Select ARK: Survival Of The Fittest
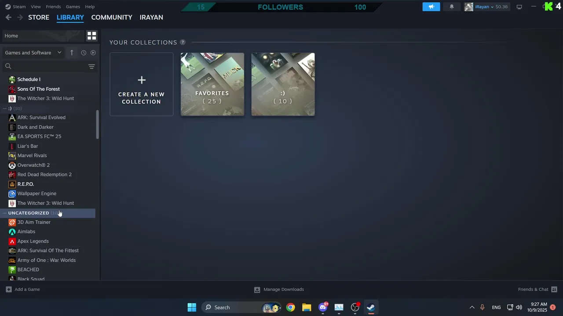563x316 pixels. [48, 251]
